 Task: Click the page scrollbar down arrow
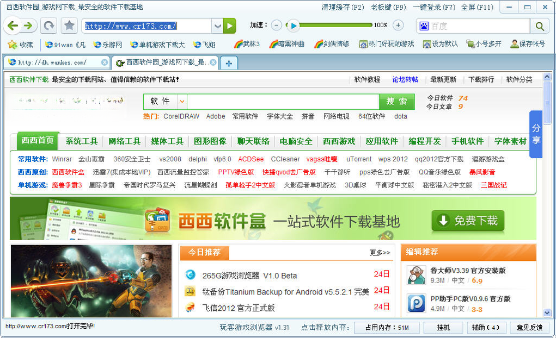547,313
